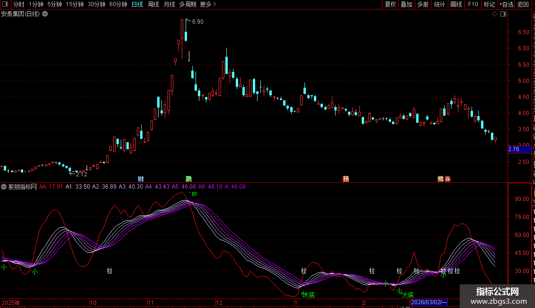Click the A5: 46.08 indicator value
Viewport: 535px width, 308px height.
tap(184, 187)
